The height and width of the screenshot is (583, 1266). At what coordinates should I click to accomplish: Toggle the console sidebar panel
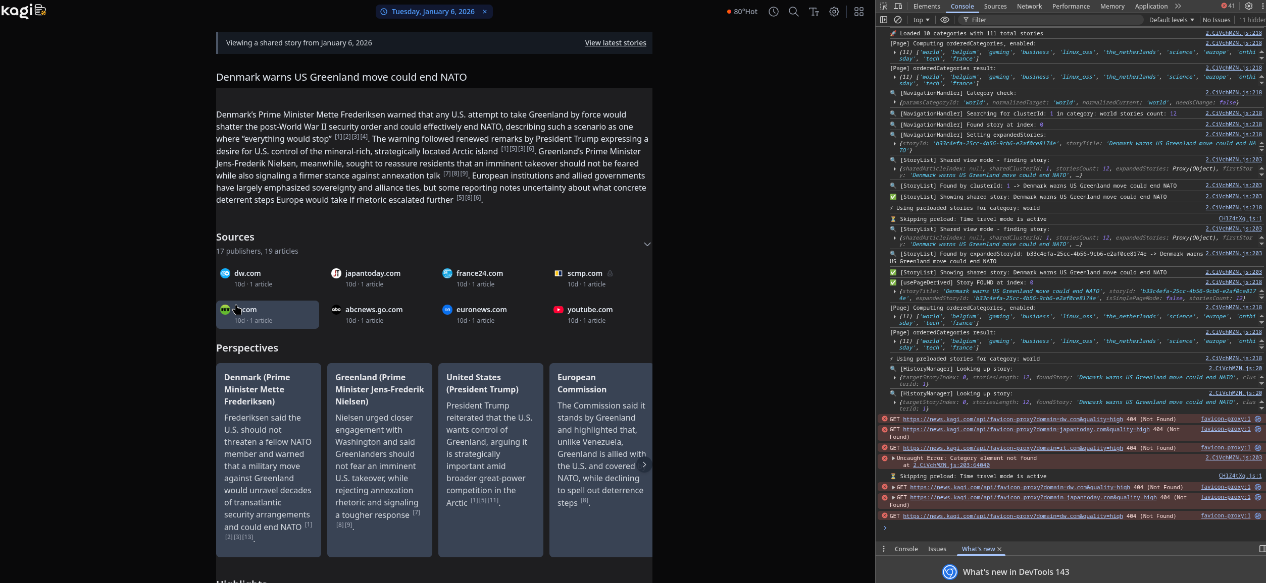pos(883,20)
